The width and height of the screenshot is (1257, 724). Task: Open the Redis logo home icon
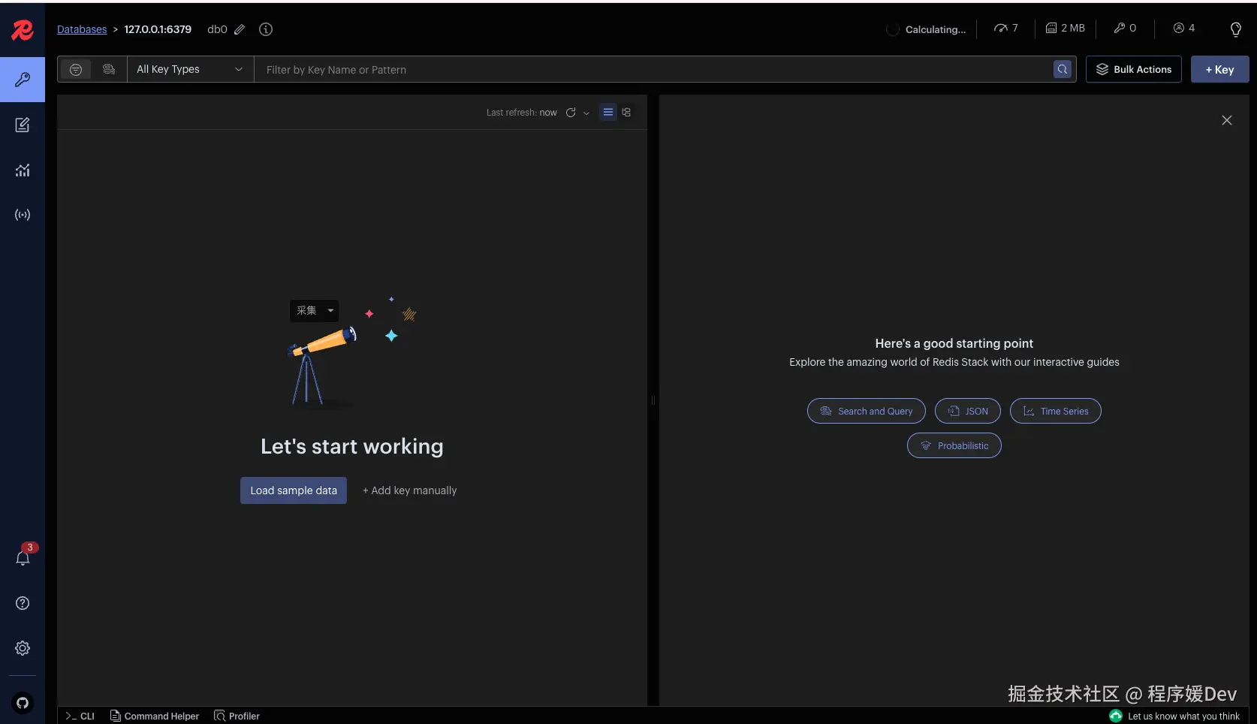[23, 30]
